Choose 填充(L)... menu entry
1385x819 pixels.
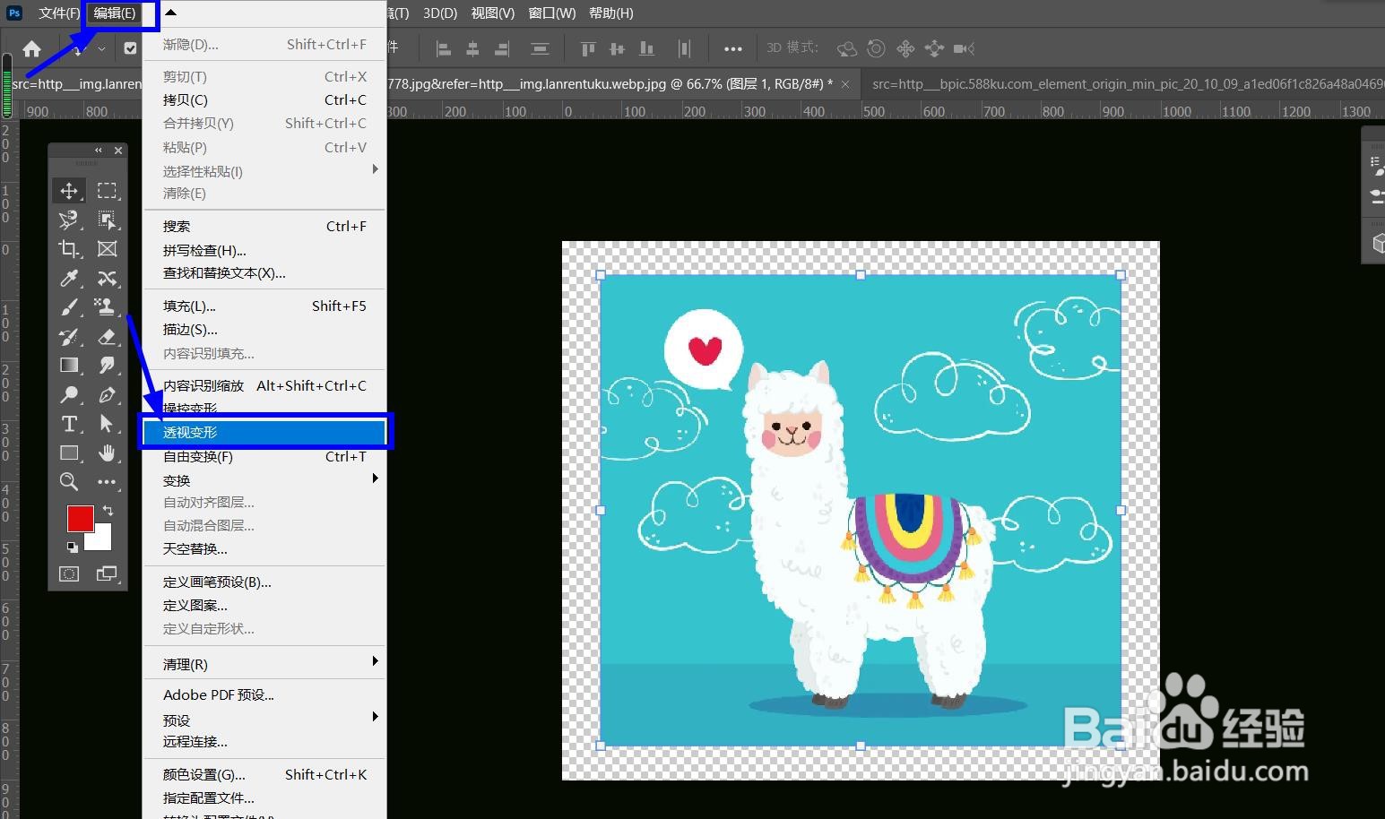(264, 306)
